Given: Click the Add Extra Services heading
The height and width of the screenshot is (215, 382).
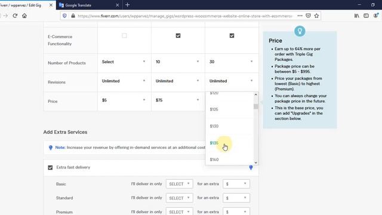Looking at the screenshot, I should (x=65, y=132).
